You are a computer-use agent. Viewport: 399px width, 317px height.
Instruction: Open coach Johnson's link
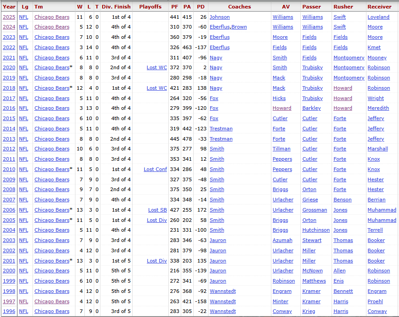click(x=220, y=17)
